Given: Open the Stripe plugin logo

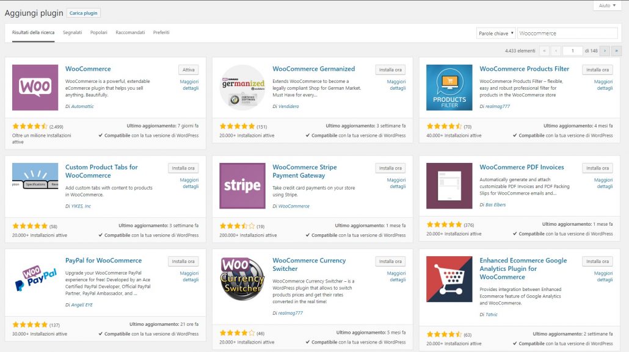Looking at the screenshot, I should point(242,186).
